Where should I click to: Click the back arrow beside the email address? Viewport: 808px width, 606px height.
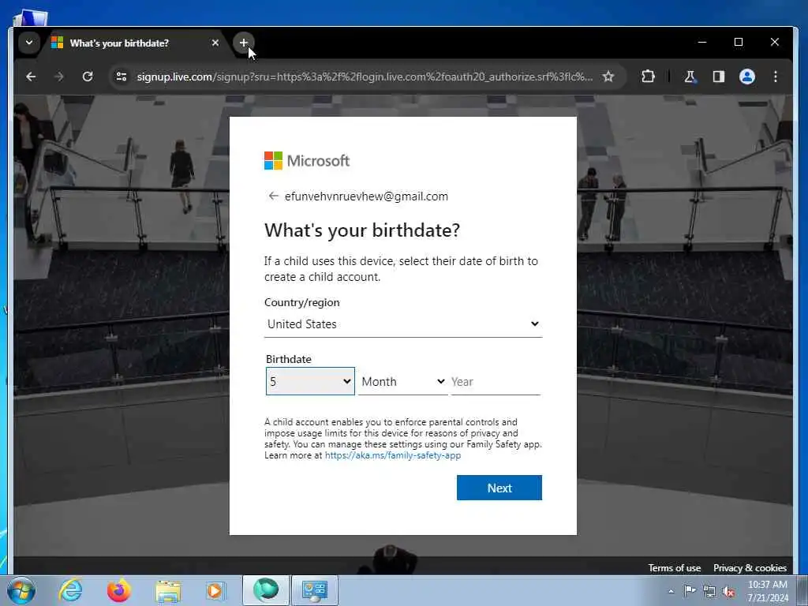[273, 196]
